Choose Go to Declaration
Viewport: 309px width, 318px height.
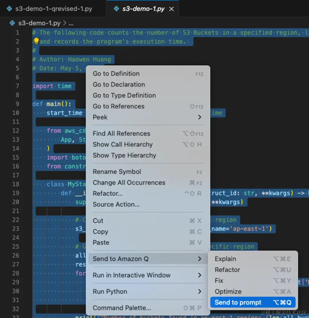click(148, 85)
